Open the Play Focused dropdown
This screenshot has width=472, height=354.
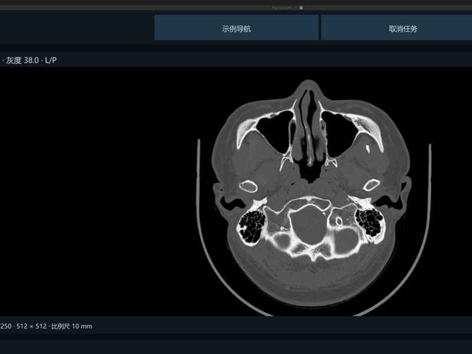click(x=284, y=8)
